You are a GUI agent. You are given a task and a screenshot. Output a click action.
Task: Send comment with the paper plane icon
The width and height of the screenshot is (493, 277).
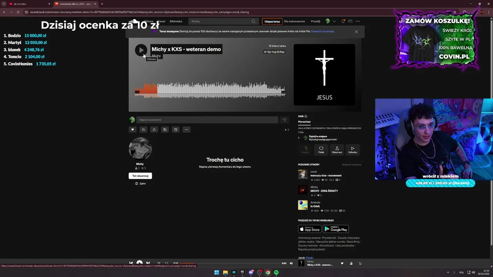pos(284,120)
